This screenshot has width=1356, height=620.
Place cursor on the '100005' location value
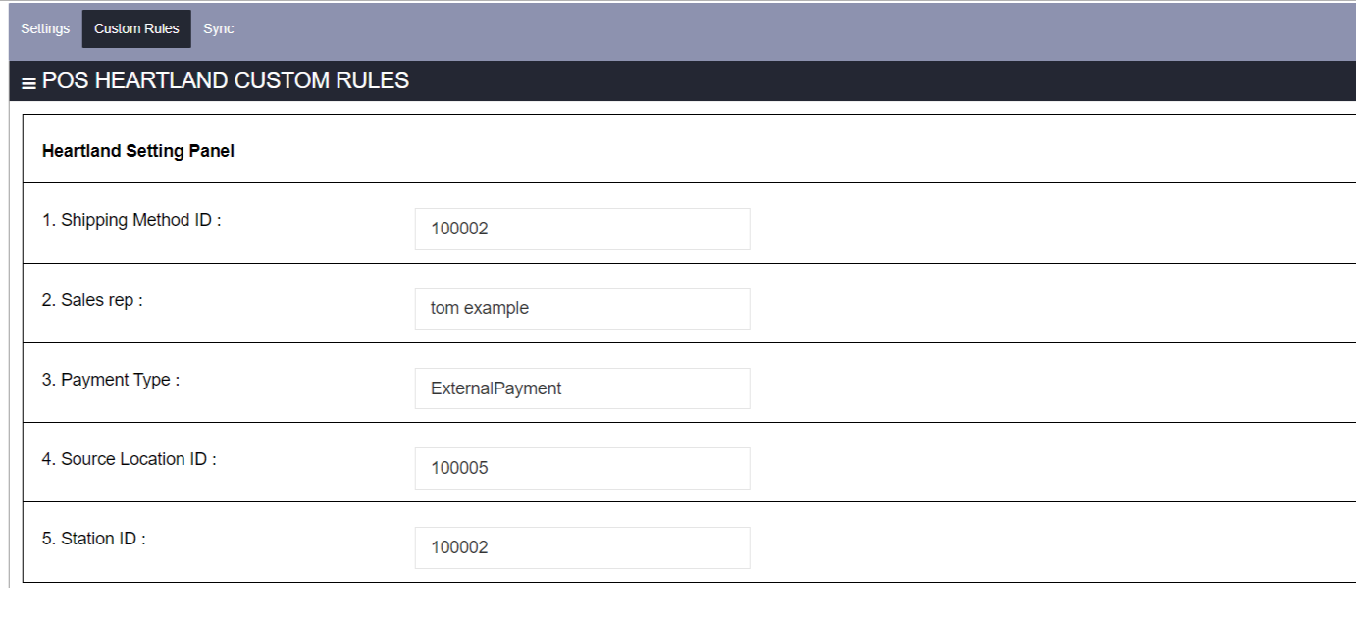(459, 468)
